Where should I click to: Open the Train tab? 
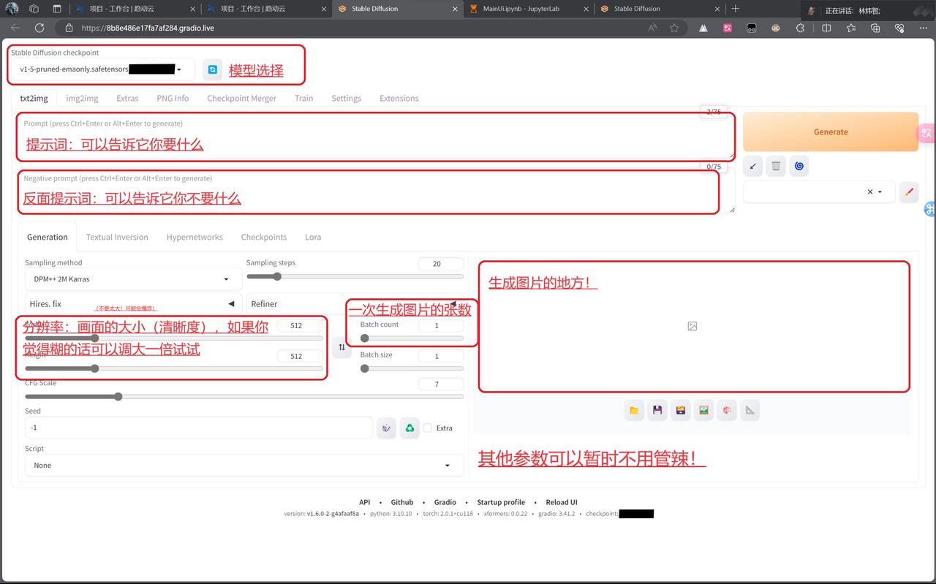pyautogui.click(x=303, y=98)
